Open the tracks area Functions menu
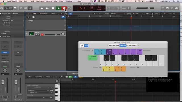 click(44, 14)
